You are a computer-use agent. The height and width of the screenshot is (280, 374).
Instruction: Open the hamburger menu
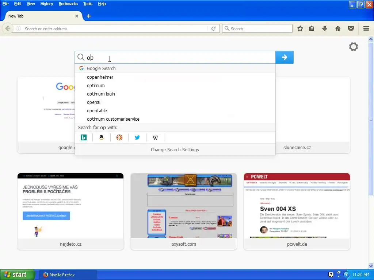366,28
